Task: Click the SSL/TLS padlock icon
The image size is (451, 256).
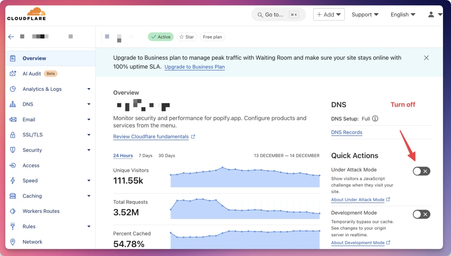Action: point(13,135)
